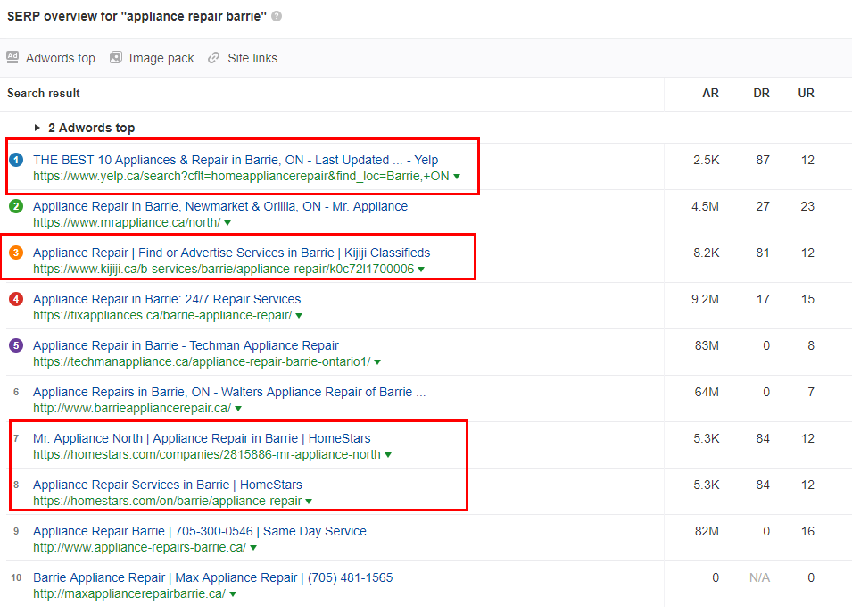Click the Site links filter label
852x614 pixels.
pos(252,58)
